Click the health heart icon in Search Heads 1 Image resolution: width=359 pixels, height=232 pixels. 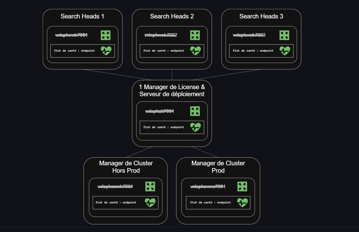click(106, 51)
